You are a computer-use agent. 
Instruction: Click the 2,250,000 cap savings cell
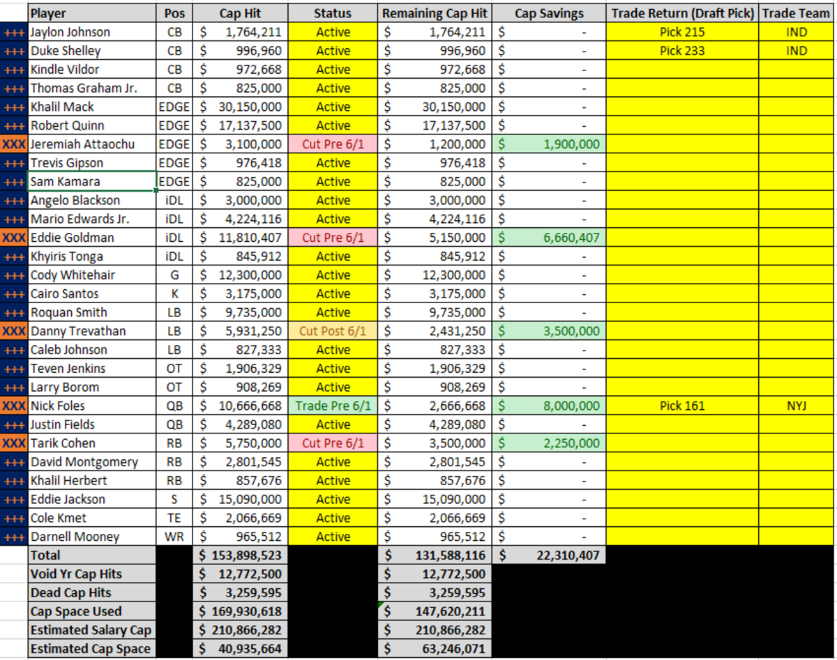click(549, 443)
